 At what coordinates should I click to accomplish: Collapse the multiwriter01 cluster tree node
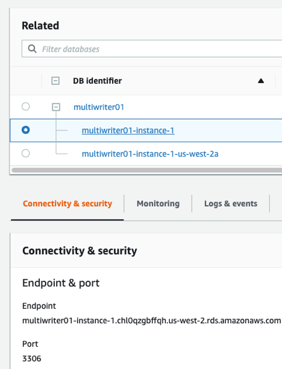click(x=56, y=107)
